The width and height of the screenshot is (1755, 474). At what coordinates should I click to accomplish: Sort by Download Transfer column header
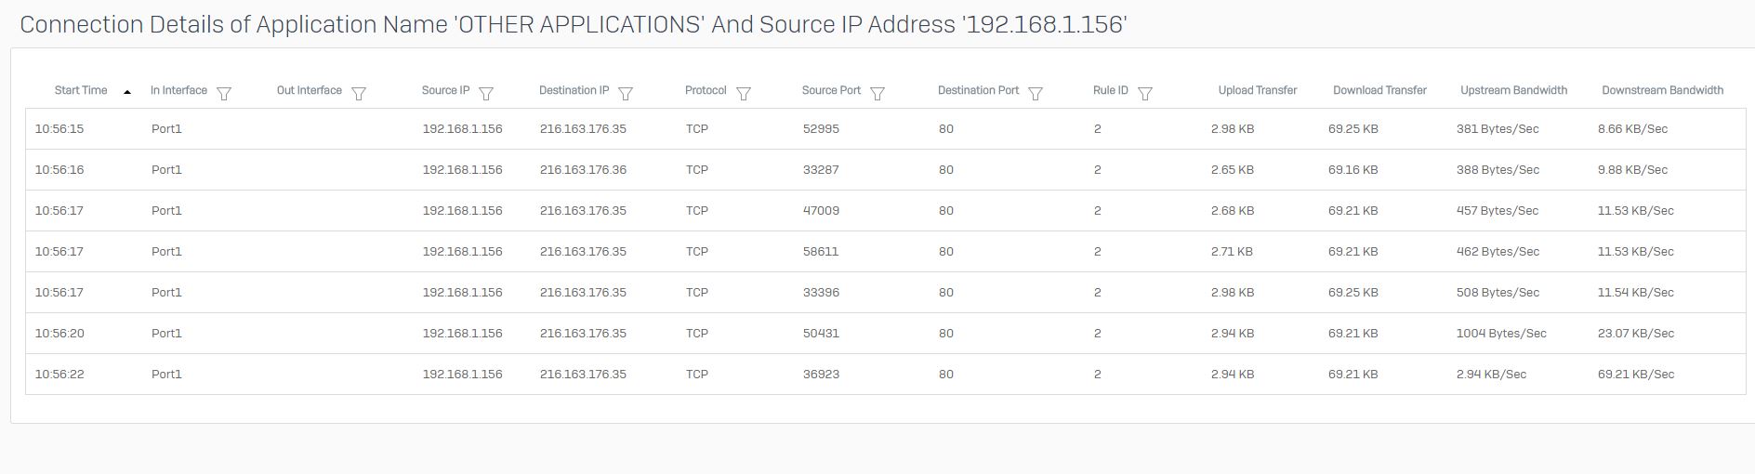pos(1379,90)
